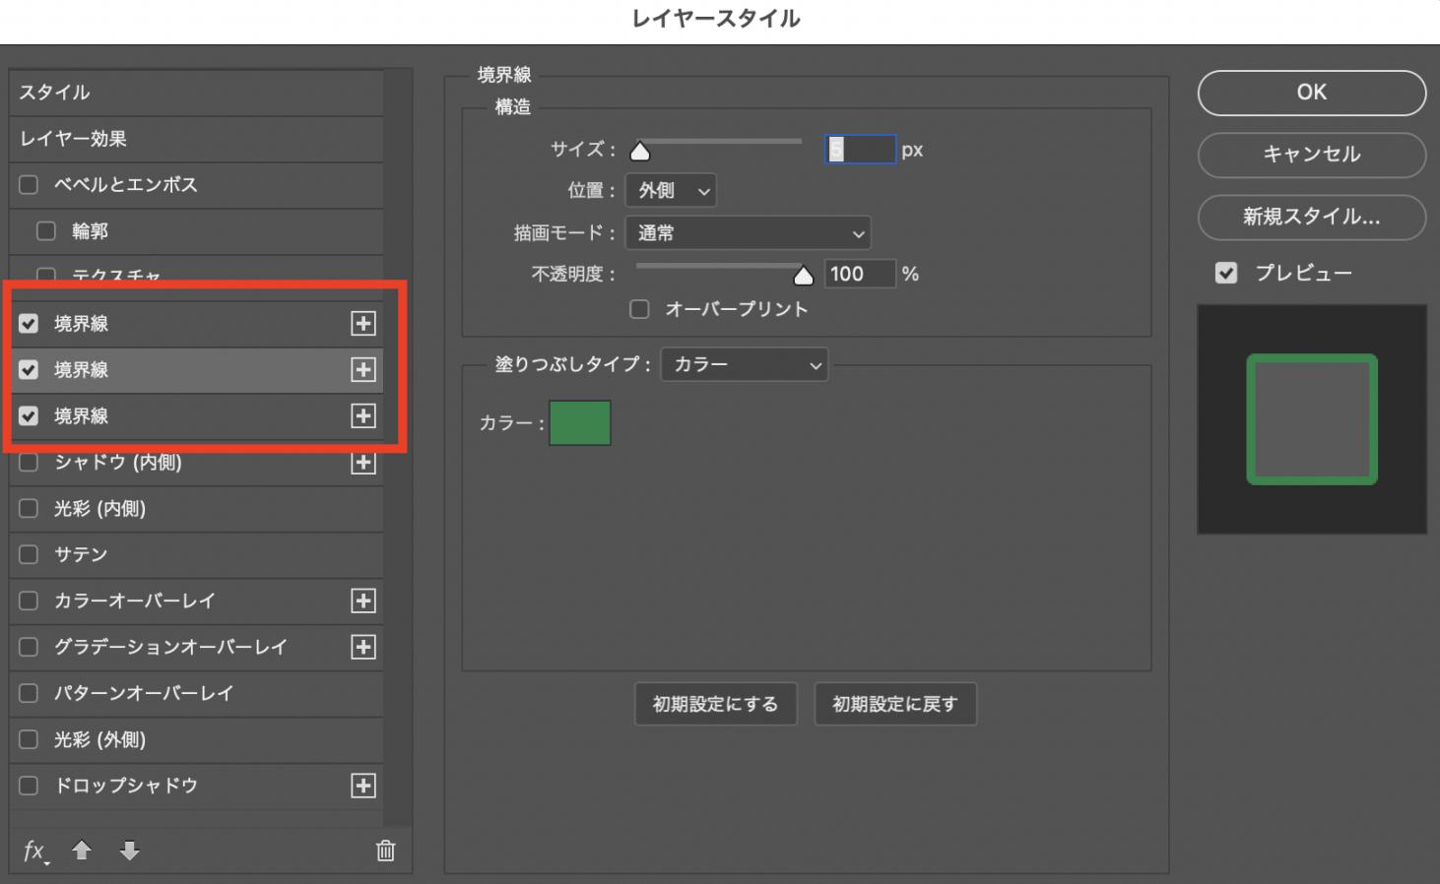Click the fx effects menu icon
Screen dimensions: 1440x884
coord(34,851)
